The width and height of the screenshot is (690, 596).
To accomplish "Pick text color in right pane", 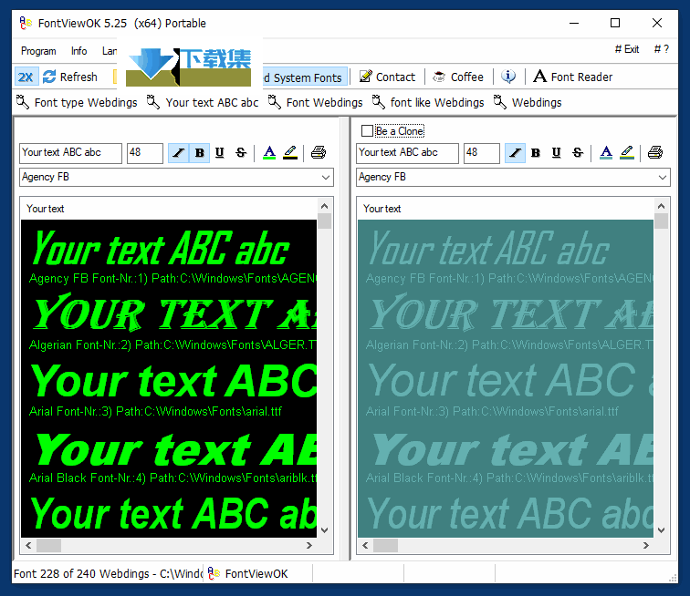I will 606,153.
